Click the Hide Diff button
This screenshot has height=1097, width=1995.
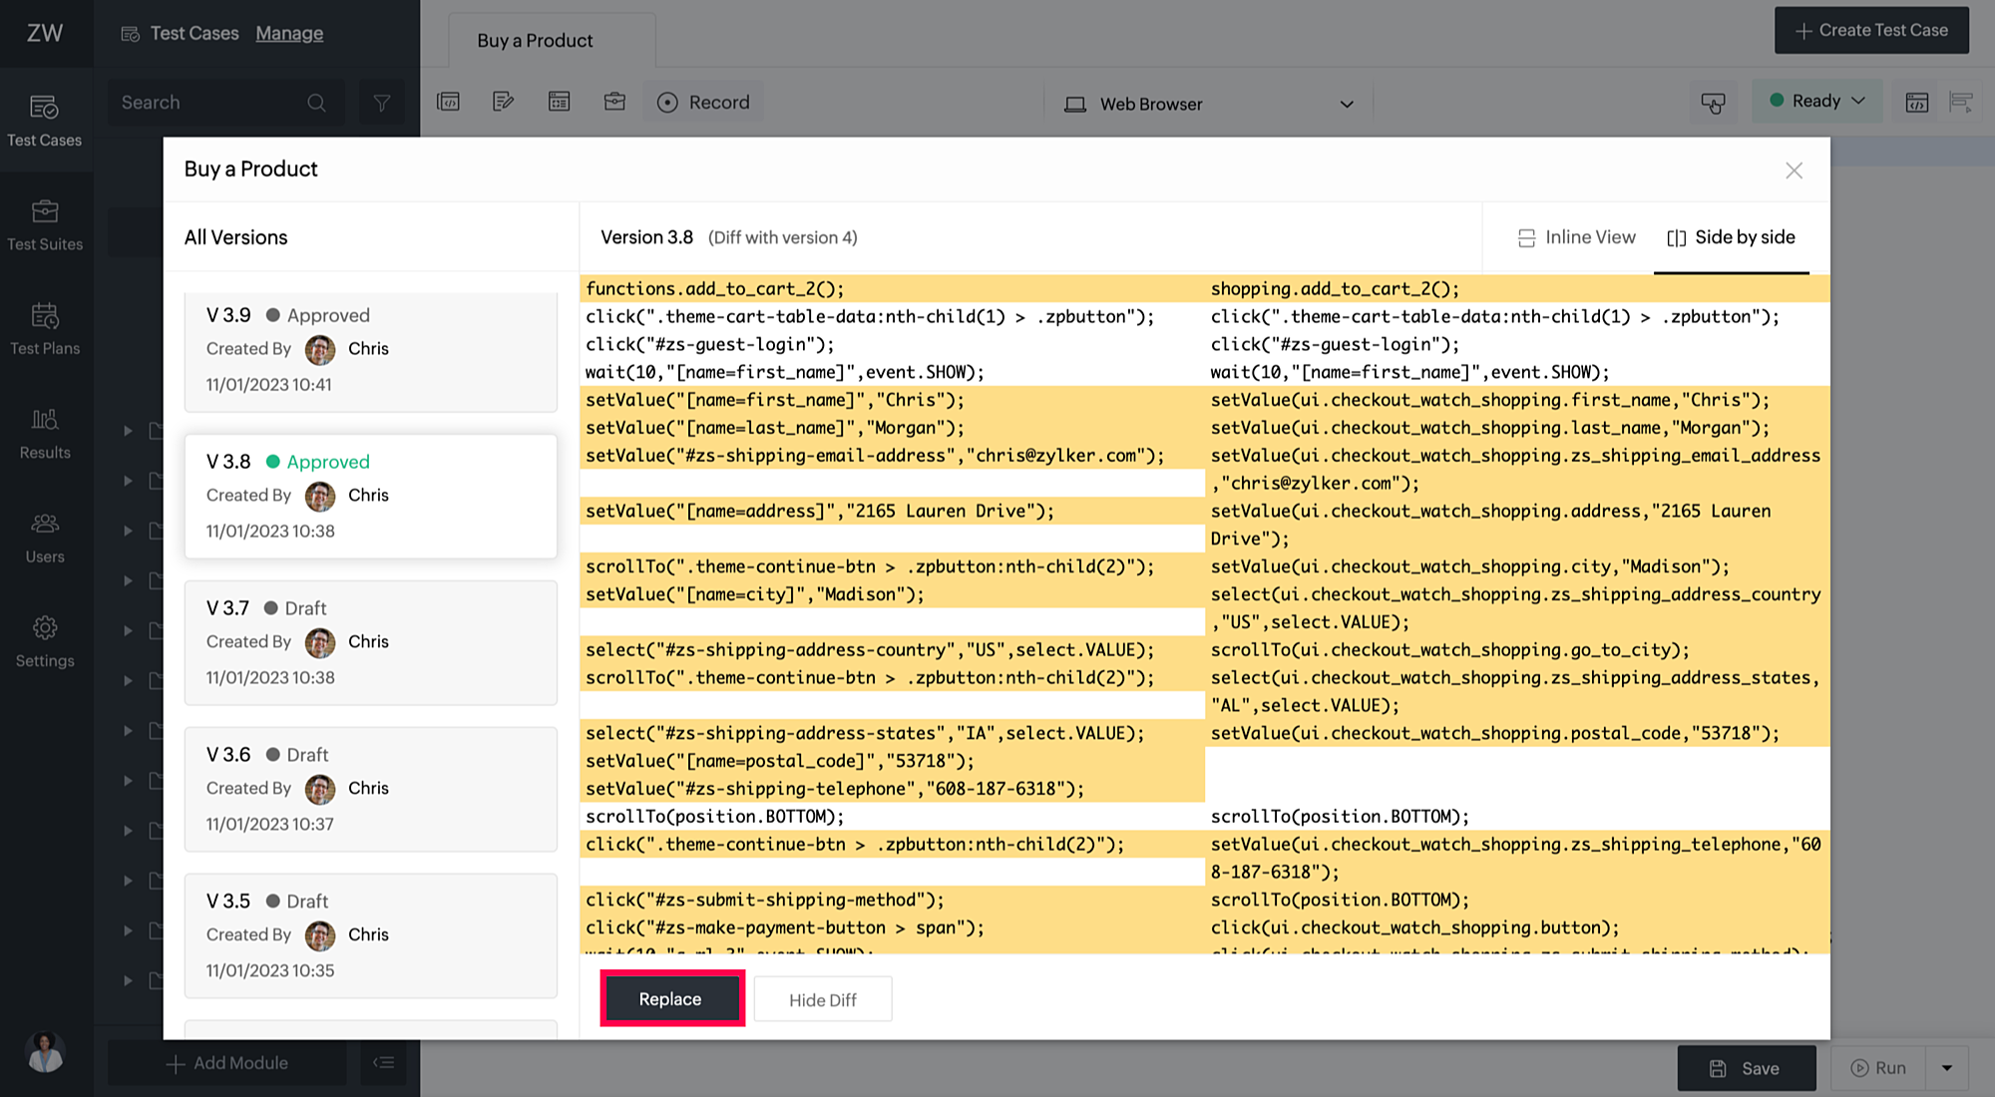click(822, 999)
